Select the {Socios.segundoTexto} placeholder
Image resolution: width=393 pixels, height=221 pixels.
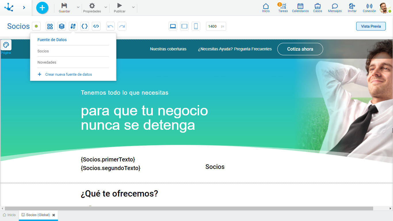tap(111, 168)
